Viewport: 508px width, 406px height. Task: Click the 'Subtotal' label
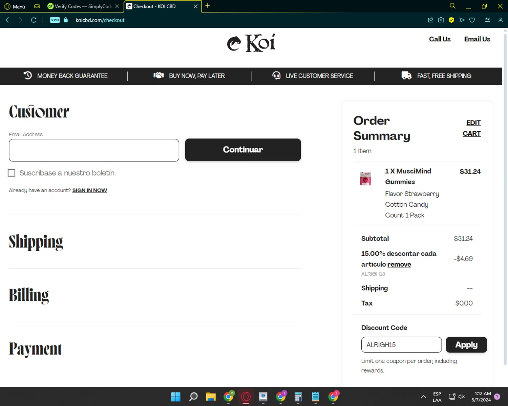coord(375,239)
